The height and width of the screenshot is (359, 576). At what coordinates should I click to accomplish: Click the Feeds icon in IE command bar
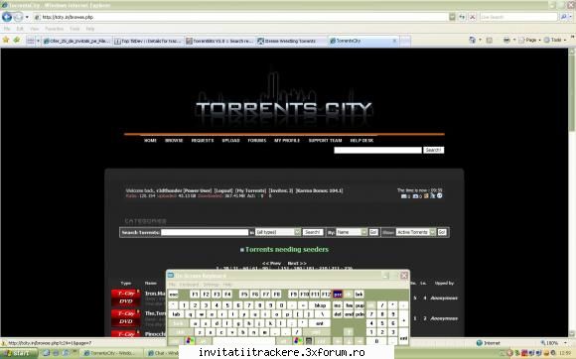(x=490, y=40)
